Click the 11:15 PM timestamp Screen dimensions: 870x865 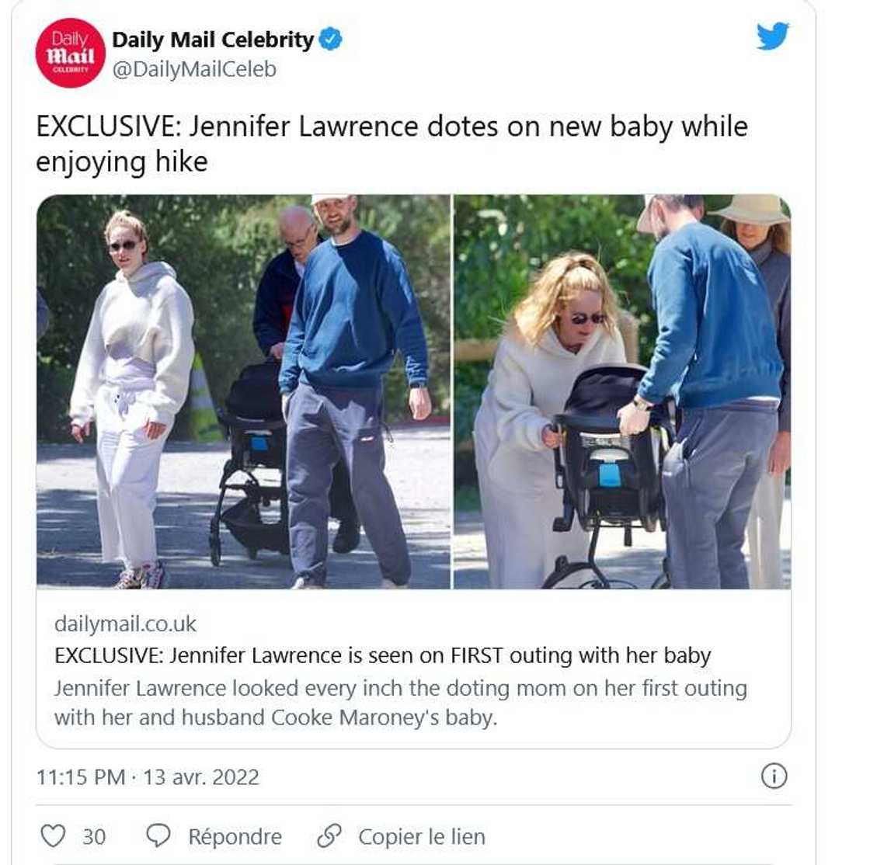pyautogui.click(x=81, y=776)
